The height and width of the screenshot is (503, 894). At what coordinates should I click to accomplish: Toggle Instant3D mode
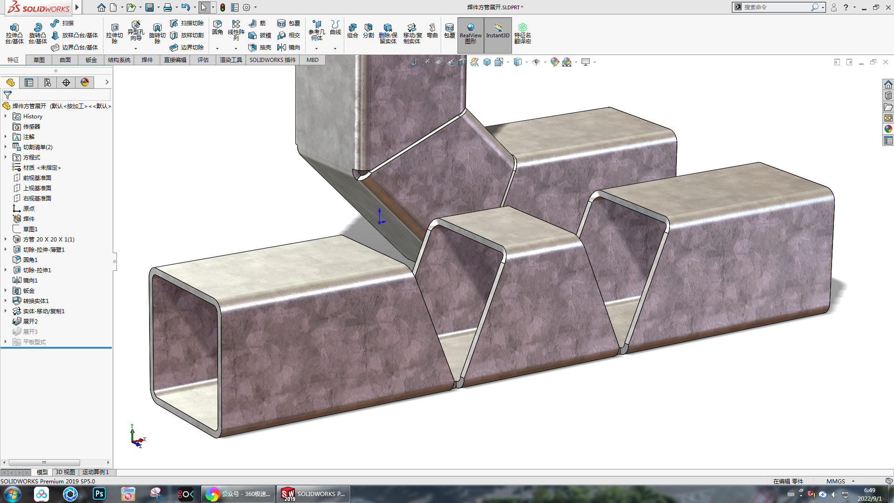pyautogui.click(x=498, y=34)
